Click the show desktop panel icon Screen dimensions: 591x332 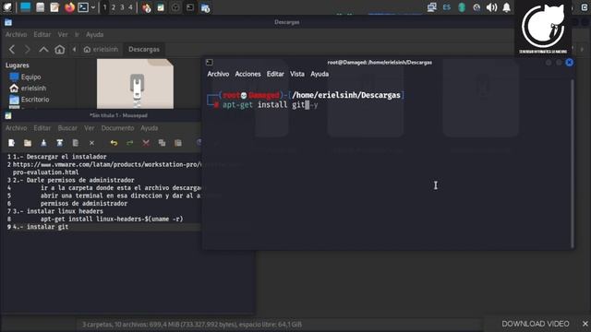25,7
